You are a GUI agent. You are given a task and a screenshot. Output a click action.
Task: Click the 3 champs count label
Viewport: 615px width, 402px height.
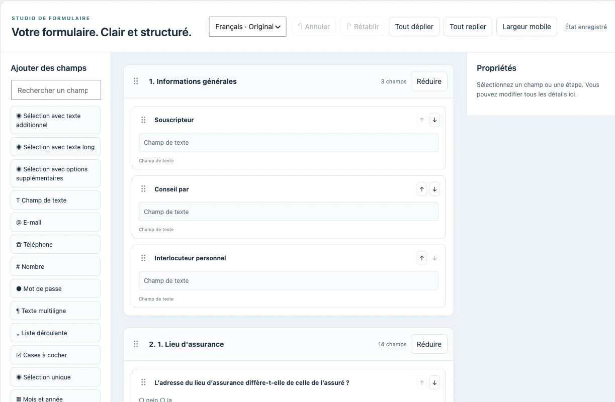tap(394, 81)
